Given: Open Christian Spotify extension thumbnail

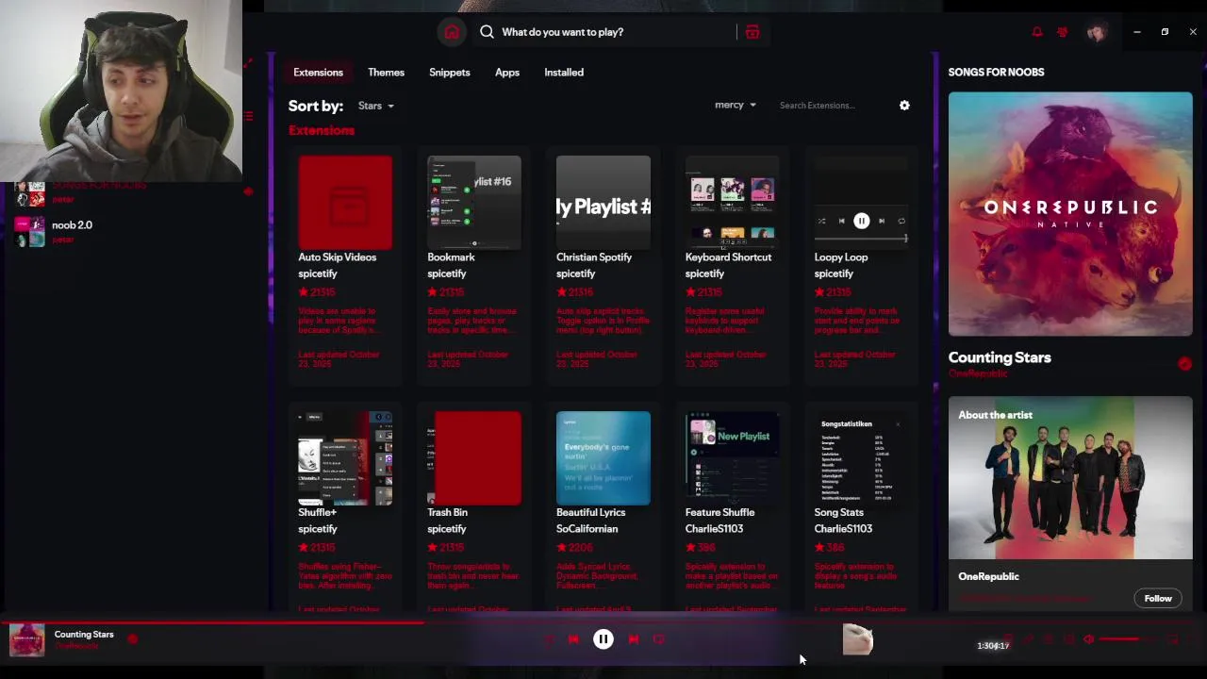Looking at the screenshot, I should 603,203.
